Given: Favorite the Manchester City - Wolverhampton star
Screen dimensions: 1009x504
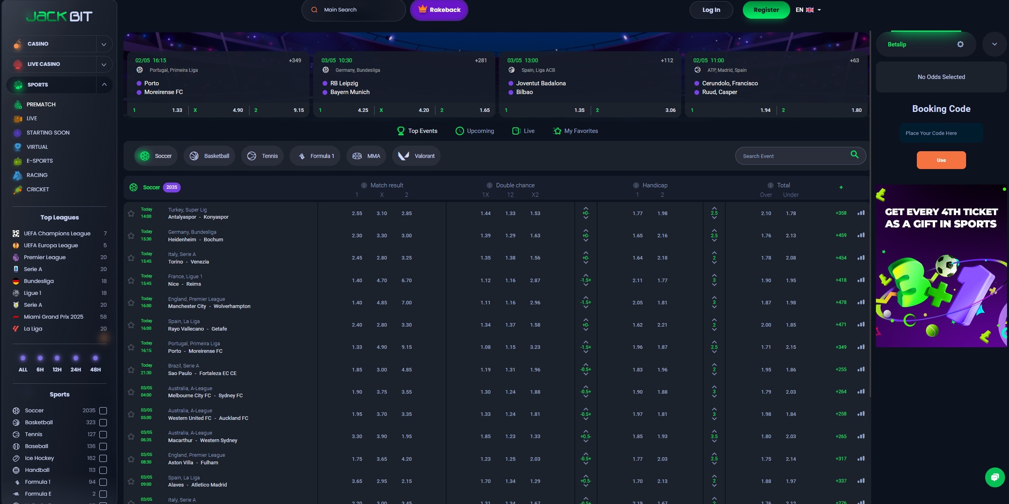Looking at the screenshot, I should 131,303.
